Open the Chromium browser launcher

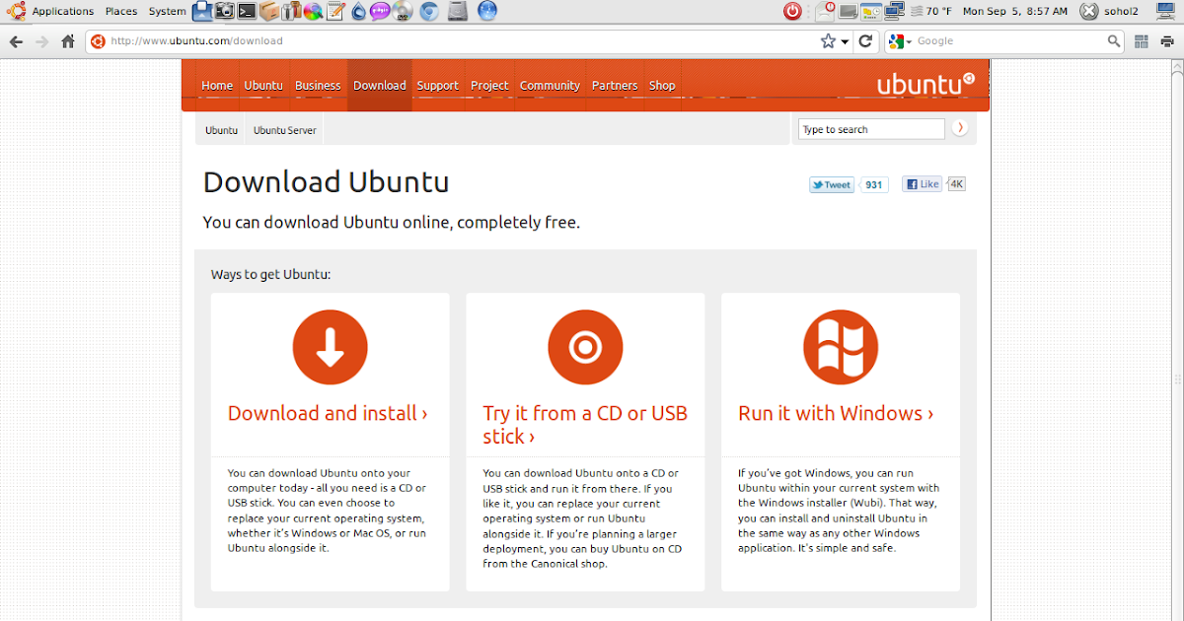click(429, 11)
